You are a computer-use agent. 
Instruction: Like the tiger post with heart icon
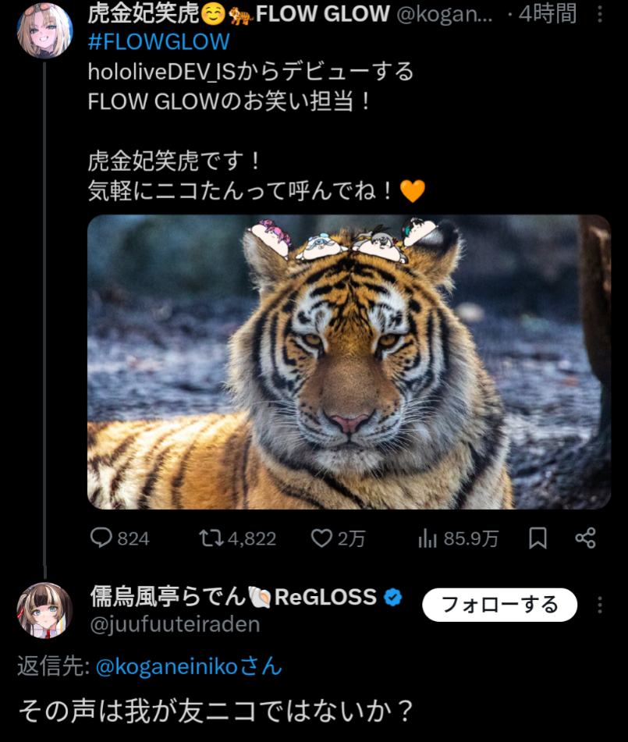321,538
